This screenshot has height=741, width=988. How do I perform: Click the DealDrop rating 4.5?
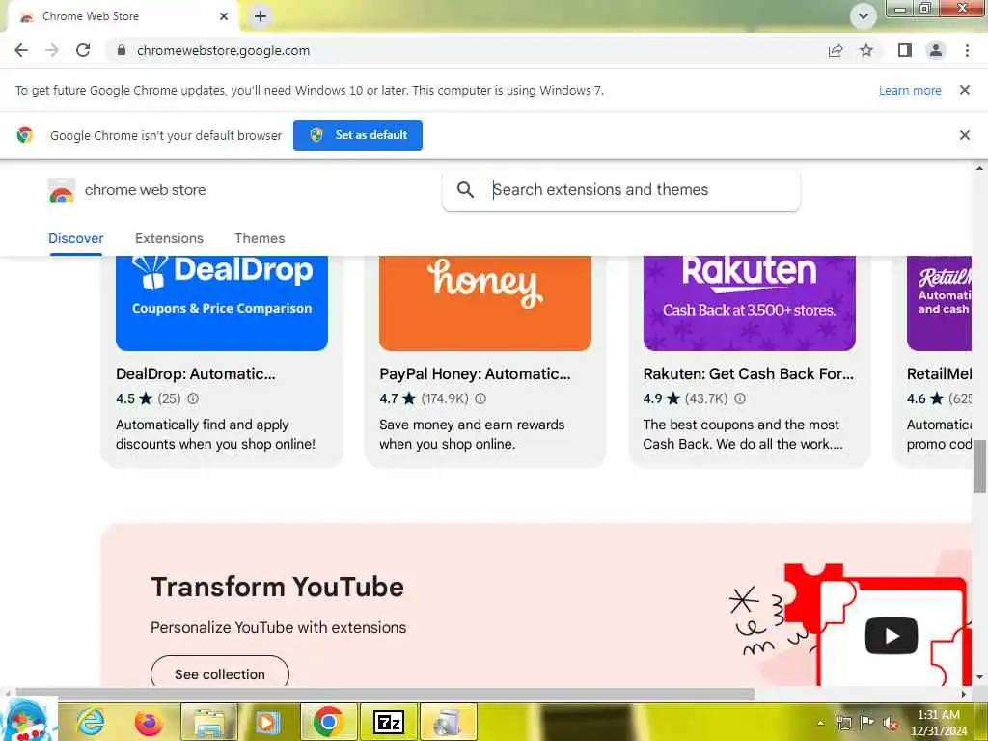[124, 398]
